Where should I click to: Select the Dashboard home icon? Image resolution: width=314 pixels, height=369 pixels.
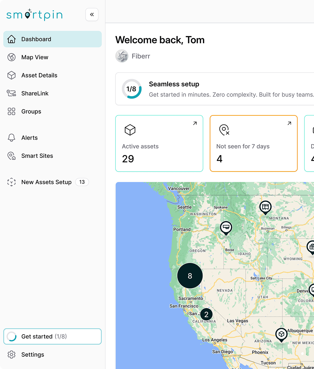pyautogui.click(x=12, y=39)
